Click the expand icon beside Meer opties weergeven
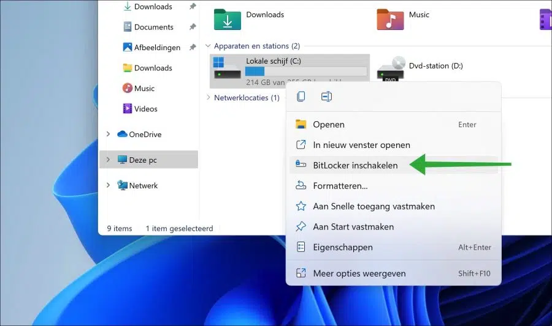Image resolution: width=552 pixels, height=326 pixels. pyautogui.click(x=301, y=273)
